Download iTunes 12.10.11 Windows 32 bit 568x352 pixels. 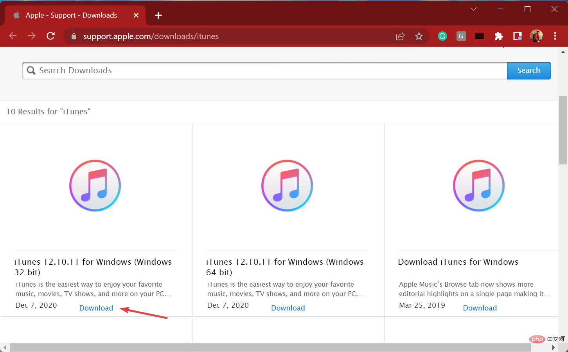(96, 308)
